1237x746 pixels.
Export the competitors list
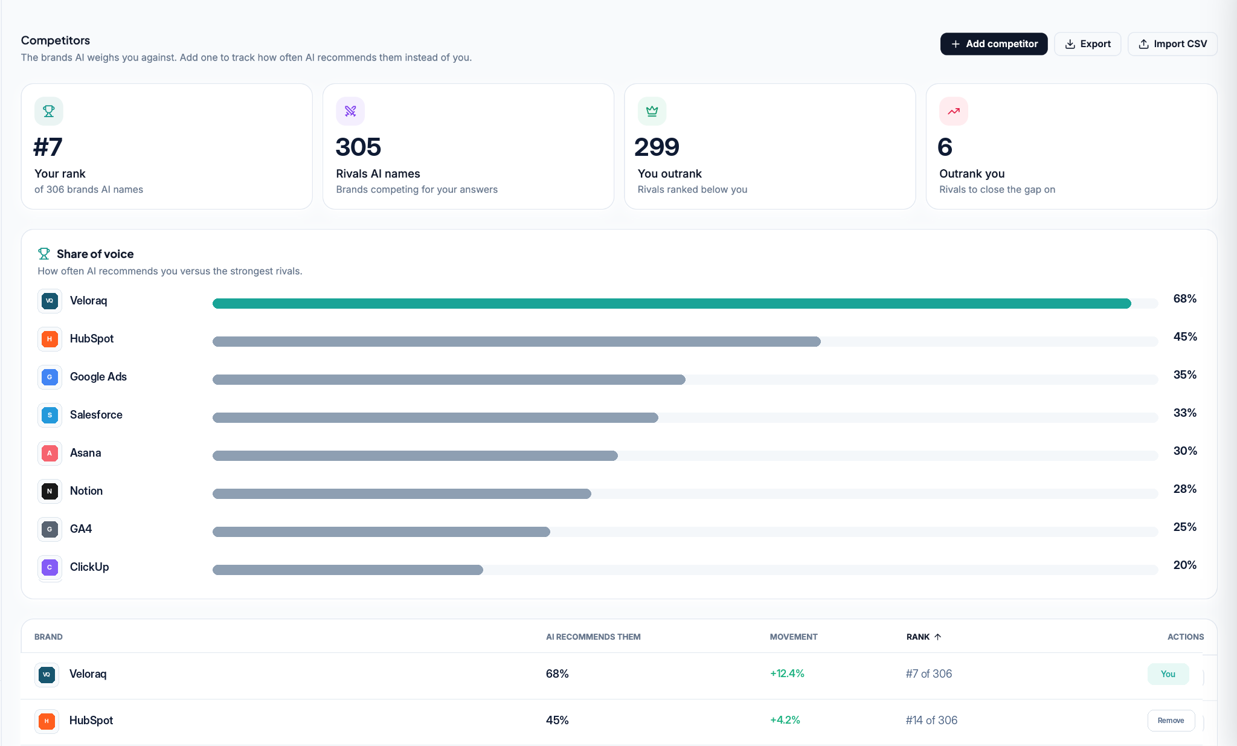coord(1087,44)
